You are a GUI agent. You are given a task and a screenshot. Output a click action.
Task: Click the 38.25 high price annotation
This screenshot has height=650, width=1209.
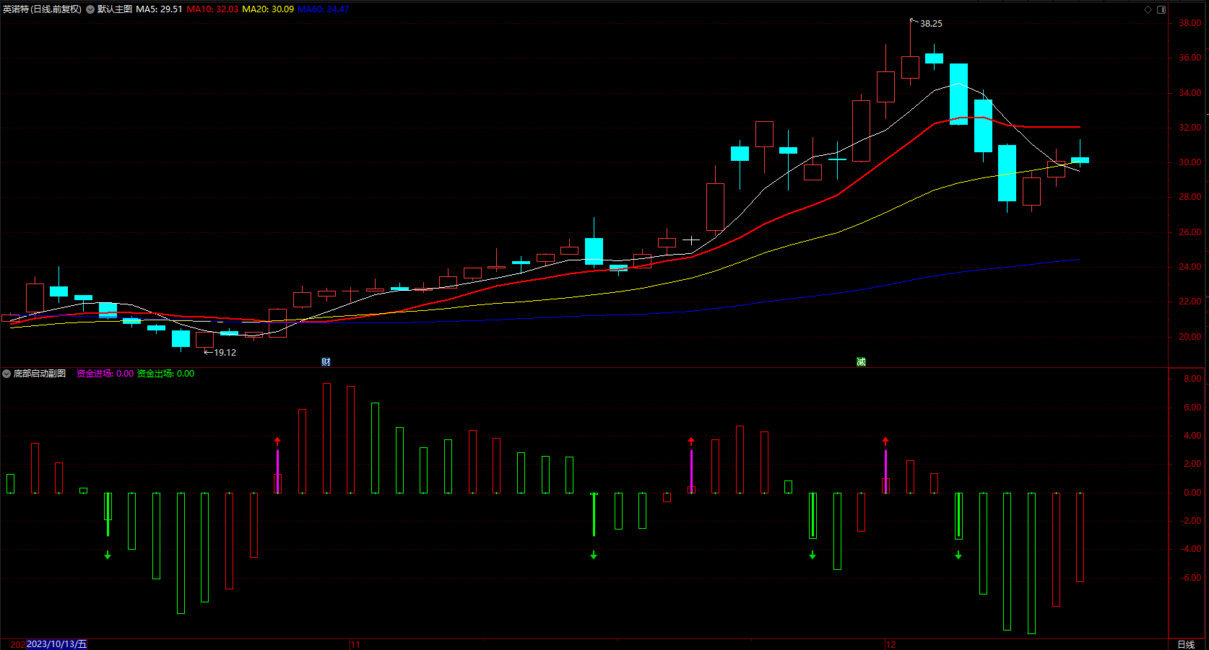pos(931,24)
